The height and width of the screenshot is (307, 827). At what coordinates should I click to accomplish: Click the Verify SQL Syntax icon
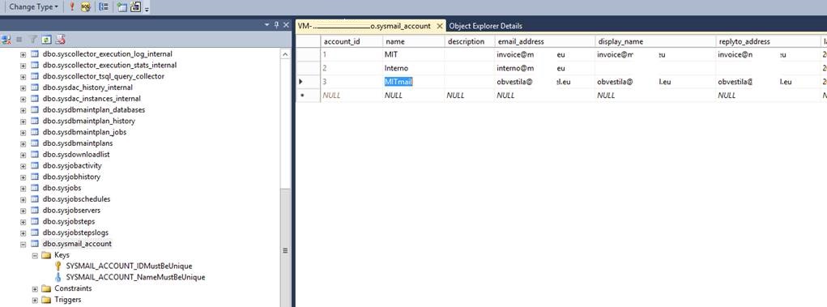(x=85, y=6)
